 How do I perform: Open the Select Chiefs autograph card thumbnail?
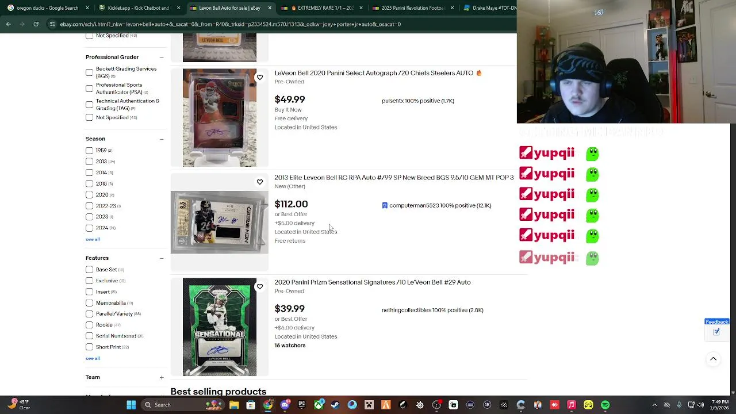click(220, 118)
